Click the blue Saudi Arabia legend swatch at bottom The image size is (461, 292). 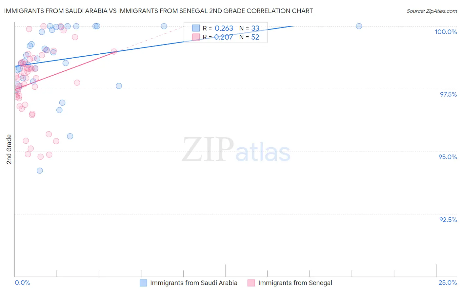143,283
